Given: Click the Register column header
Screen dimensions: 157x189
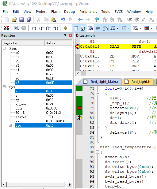Looking at the screenshot, I should click(23, 43).
